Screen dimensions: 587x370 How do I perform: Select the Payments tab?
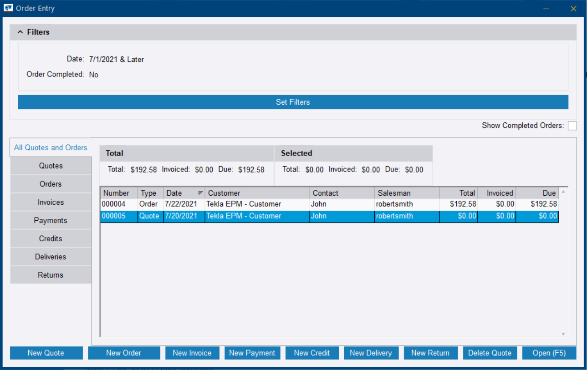[51, 220]
